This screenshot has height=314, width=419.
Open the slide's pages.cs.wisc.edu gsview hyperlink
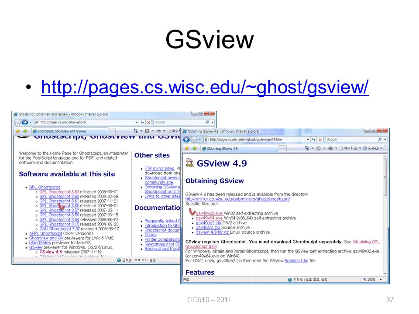pos(205,87)
